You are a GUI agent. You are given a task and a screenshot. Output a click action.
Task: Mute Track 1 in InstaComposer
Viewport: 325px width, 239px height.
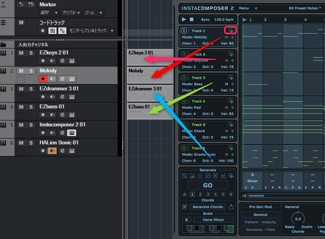227,37
